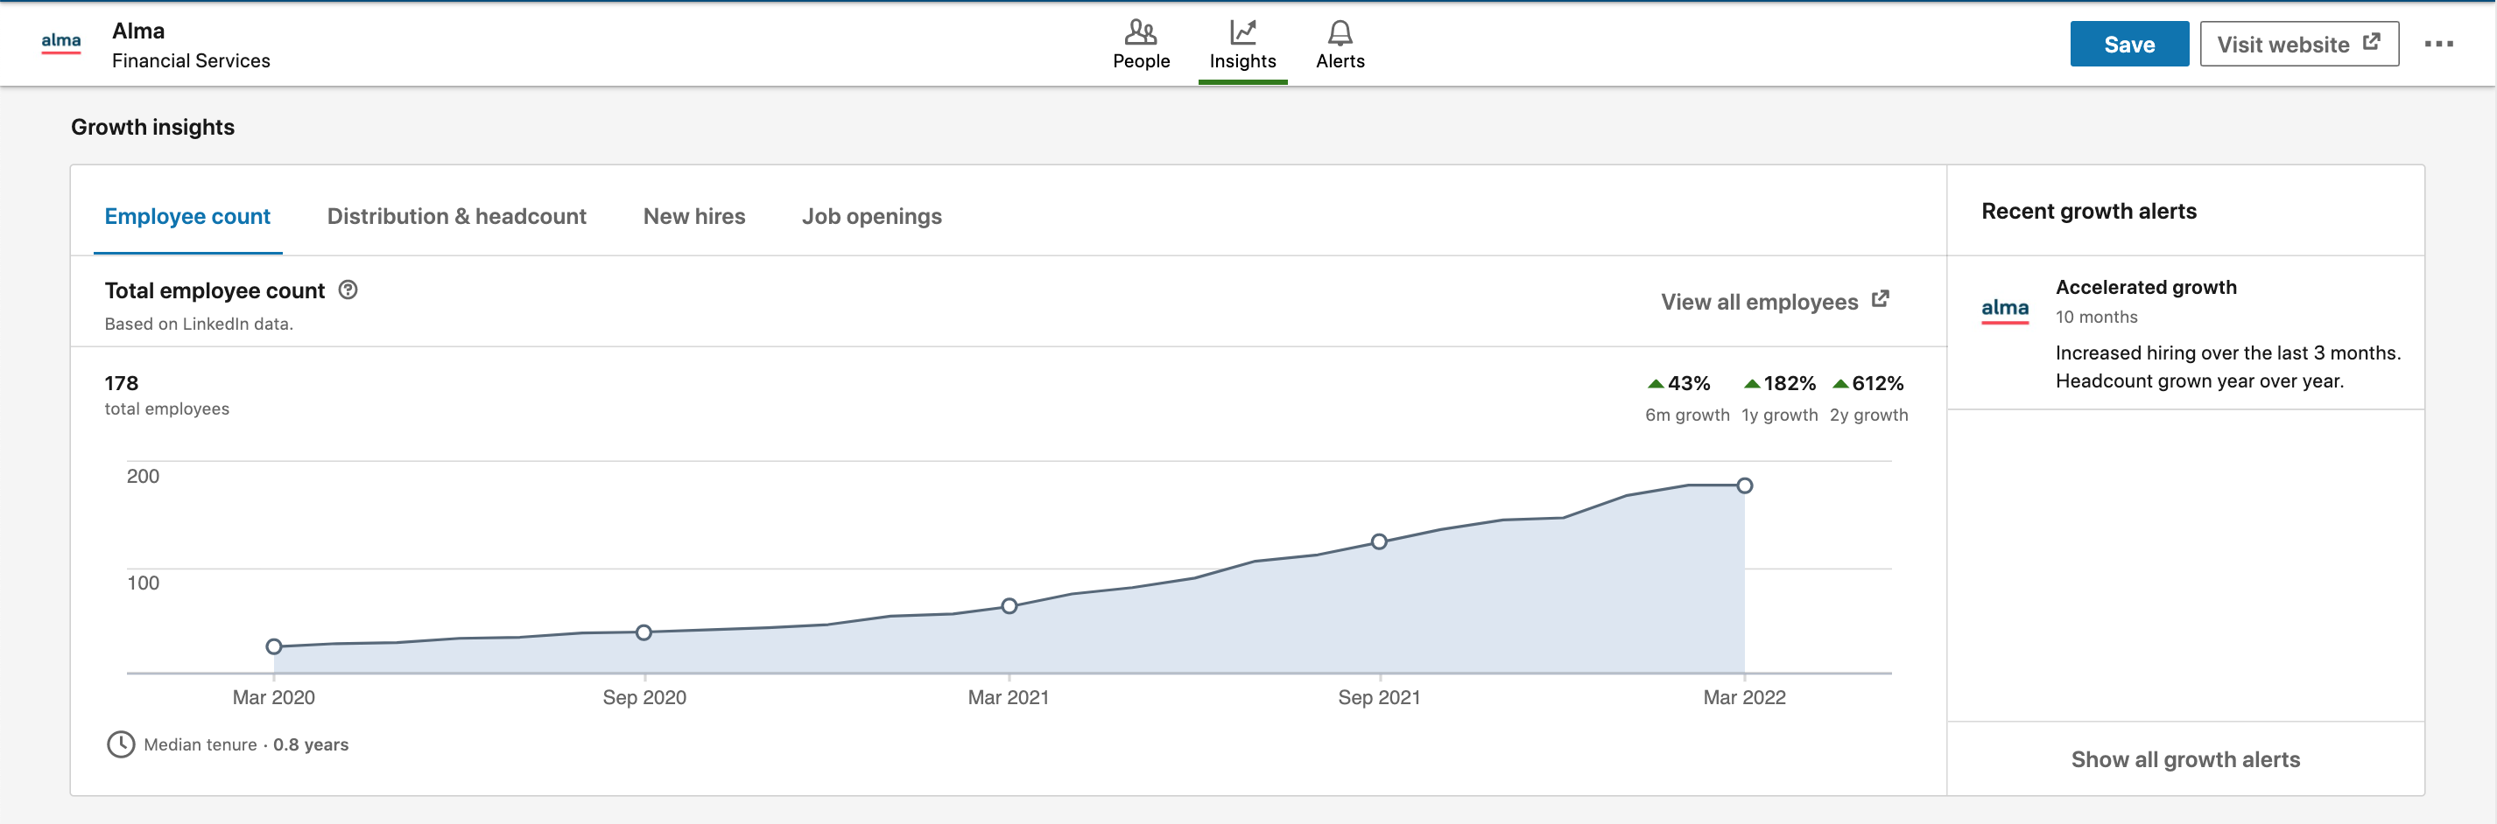
Task: Open the View all employees link
Action: 1758,302
